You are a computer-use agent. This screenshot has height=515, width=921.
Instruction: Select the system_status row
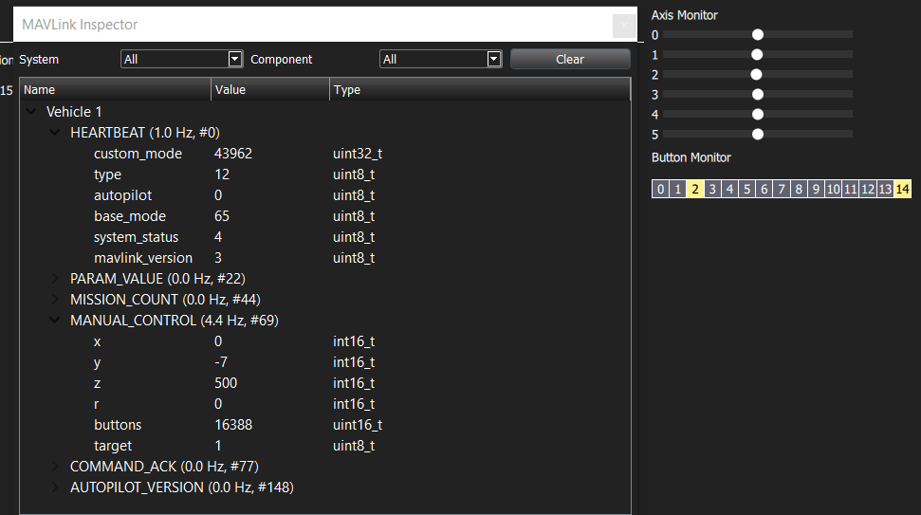(325, 237)
